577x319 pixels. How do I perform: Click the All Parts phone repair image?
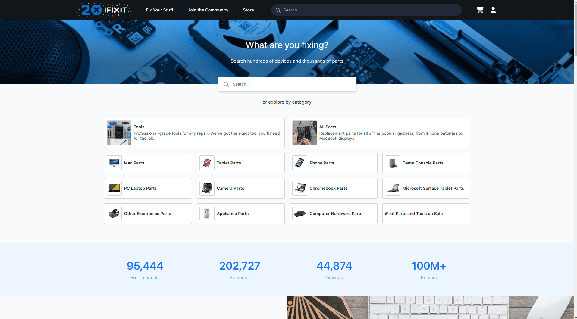click(x=305, y=133)
